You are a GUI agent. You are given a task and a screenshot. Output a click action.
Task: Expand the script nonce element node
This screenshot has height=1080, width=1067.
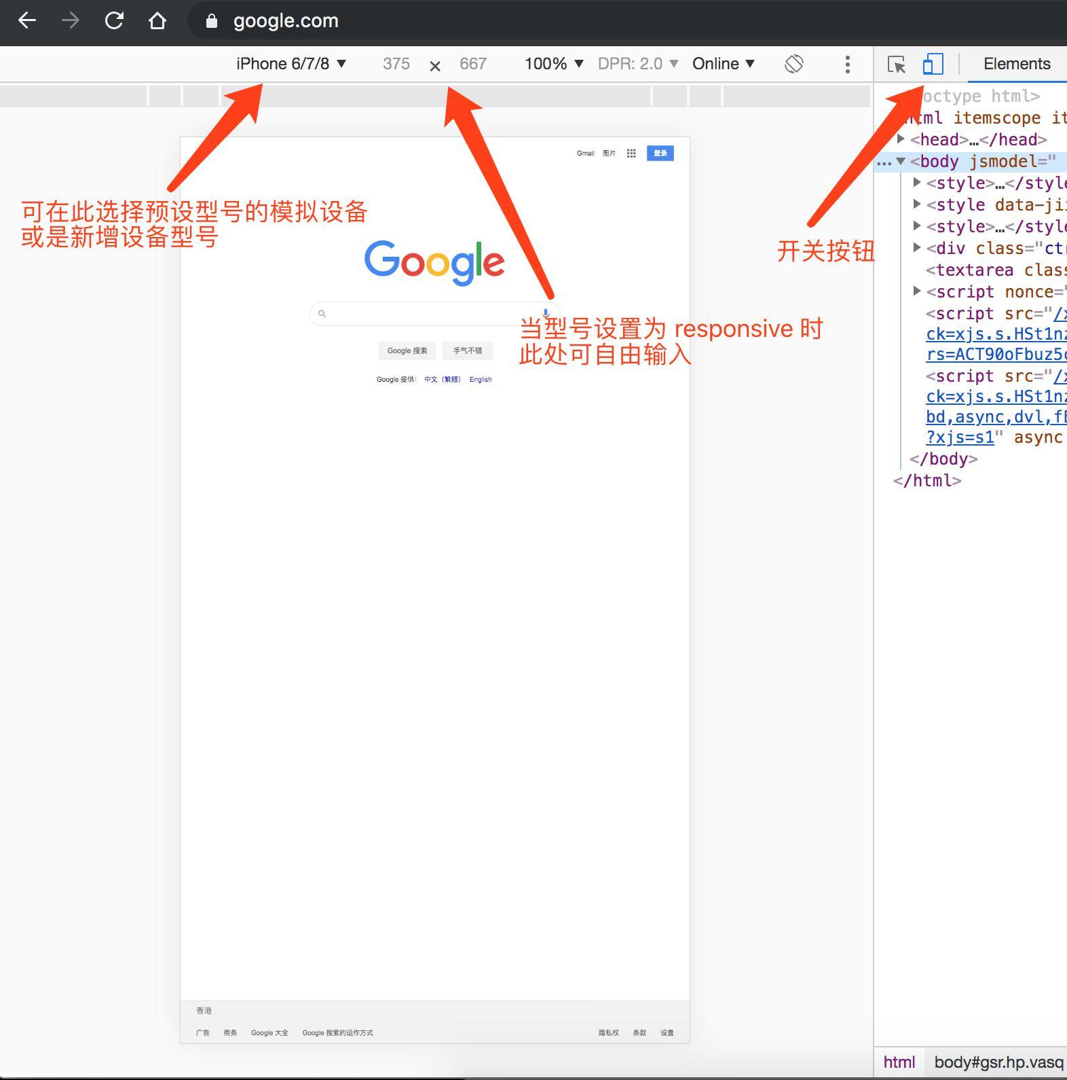pos(917,291)
